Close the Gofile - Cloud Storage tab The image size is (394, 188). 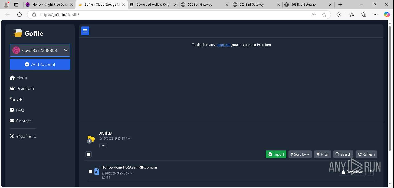(x=123, y=5)
